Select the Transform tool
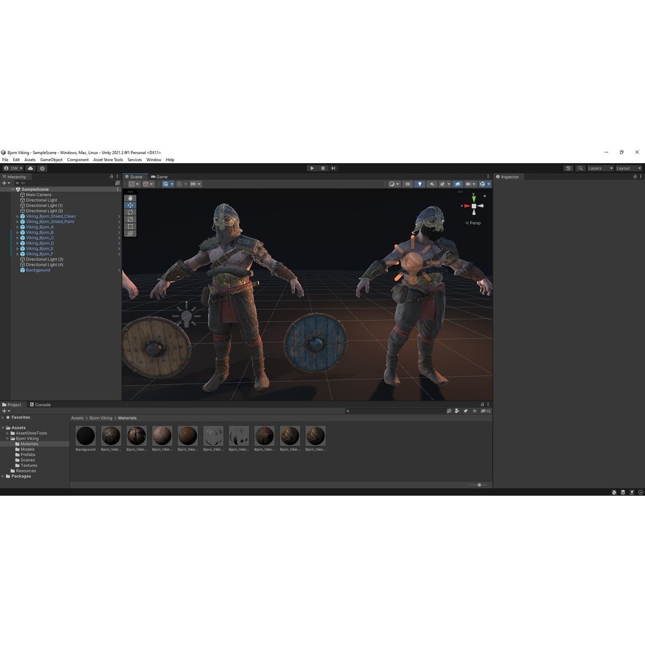The image size is (645, 645). click(130, 234)
